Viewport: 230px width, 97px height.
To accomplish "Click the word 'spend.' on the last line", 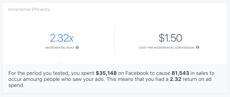I will pyautogui.click(x=16, y=86).
